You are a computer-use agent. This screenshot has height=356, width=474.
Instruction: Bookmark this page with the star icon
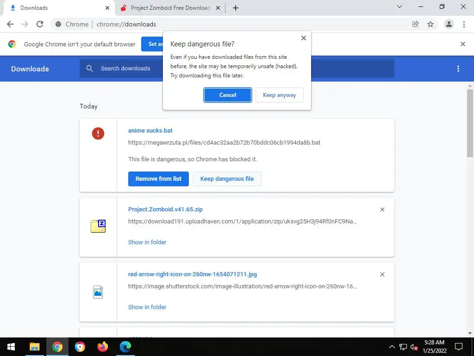pos(430,24)
